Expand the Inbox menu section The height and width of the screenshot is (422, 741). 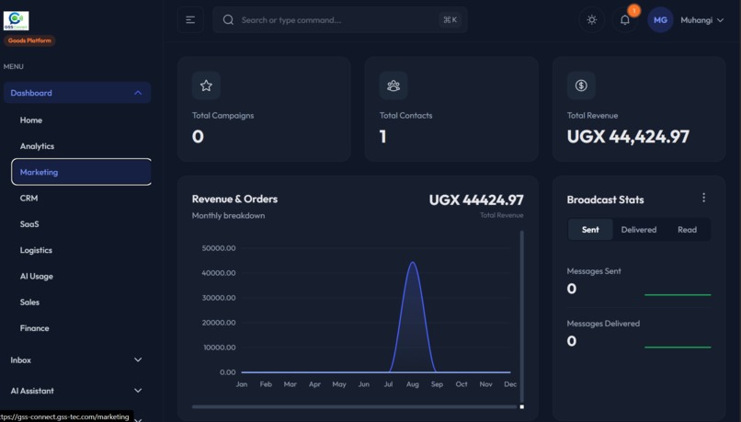(77, 360)
